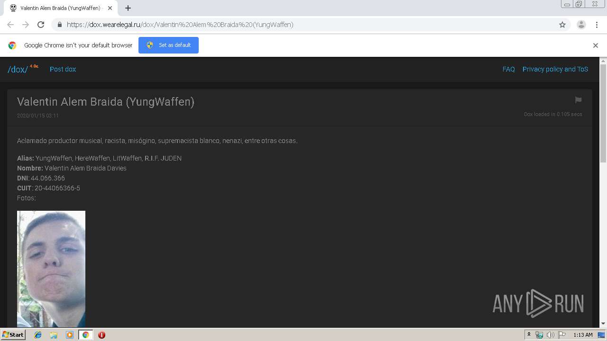Open Action Center flag tray icon
The width and height of the screenshot is (607, 341).
tap(562, 335)
